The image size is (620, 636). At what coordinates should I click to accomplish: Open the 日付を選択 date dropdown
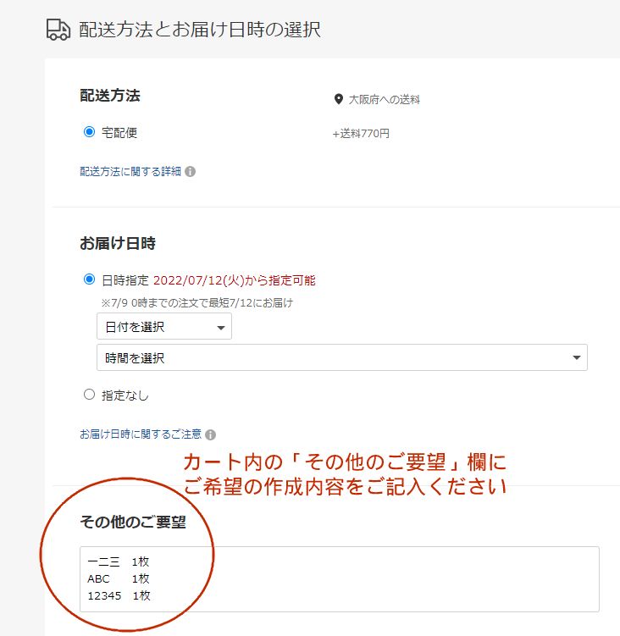pyautogui.click(x=163, y=327)
